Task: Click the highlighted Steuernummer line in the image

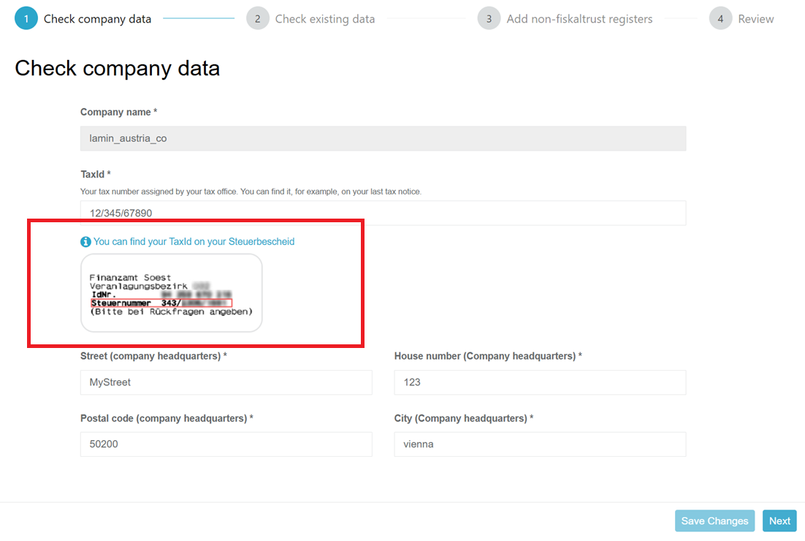Action: tap(161, 303)
